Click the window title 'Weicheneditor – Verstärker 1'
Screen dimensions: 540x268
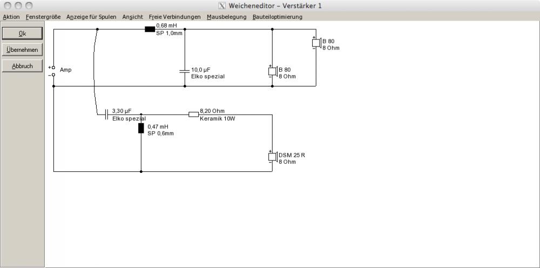tap(275, 5)
